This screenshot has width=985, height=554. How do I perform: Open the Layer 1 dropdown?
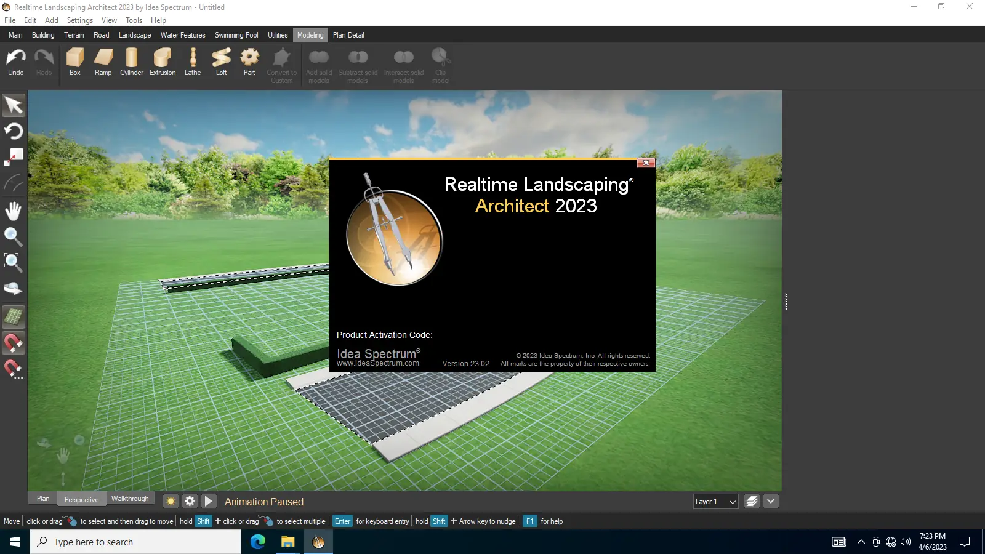pyautogui.click(x=715, y=502)
